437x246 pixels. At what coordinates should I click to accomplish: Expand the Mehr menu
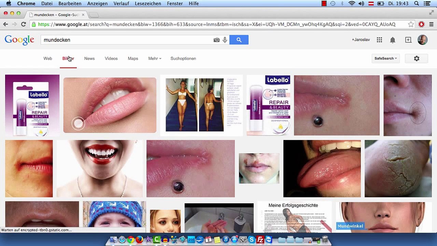155,58
